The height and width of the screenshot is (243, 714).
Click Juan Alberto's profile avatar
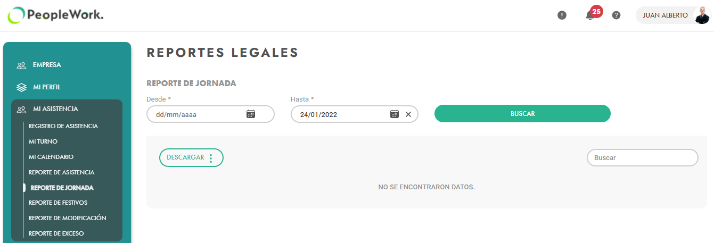point(702,15)
